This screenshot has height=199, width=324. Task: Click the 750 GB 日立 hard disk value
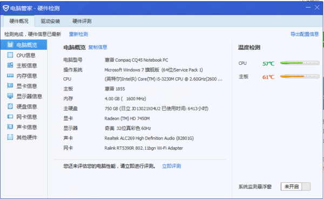pos(157,109)
